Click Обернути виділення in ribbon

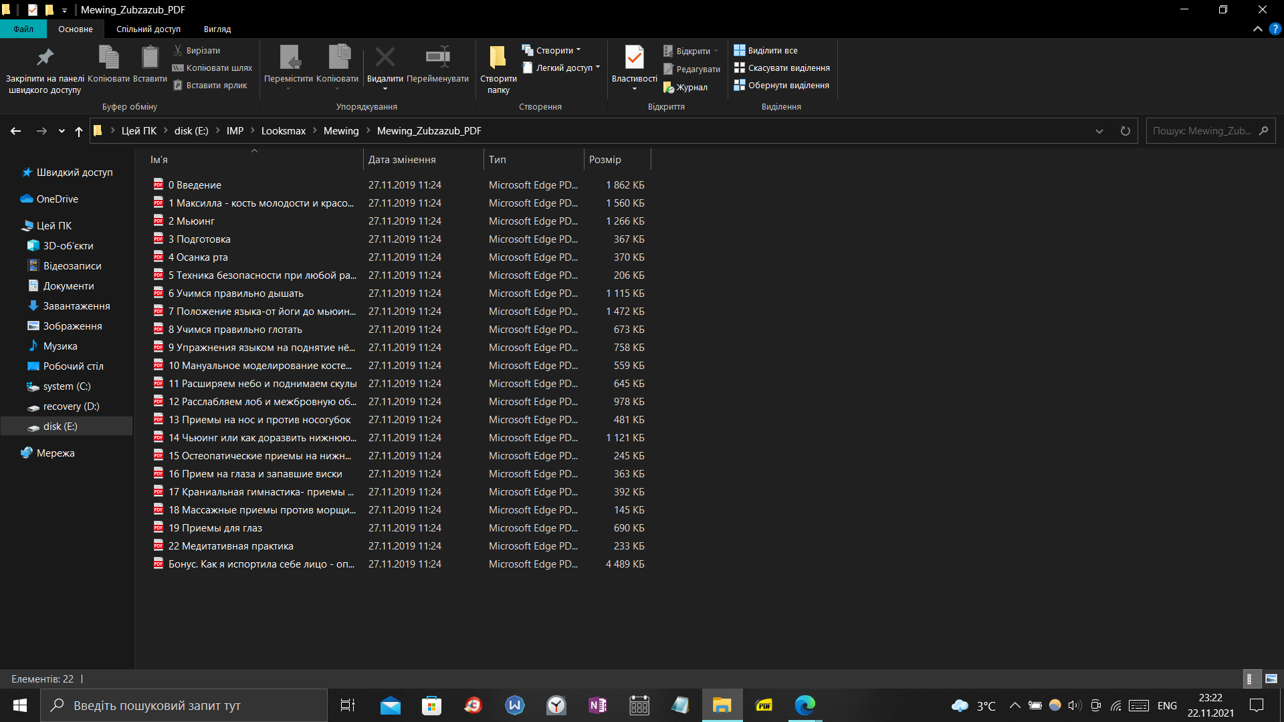pos(781,85)
